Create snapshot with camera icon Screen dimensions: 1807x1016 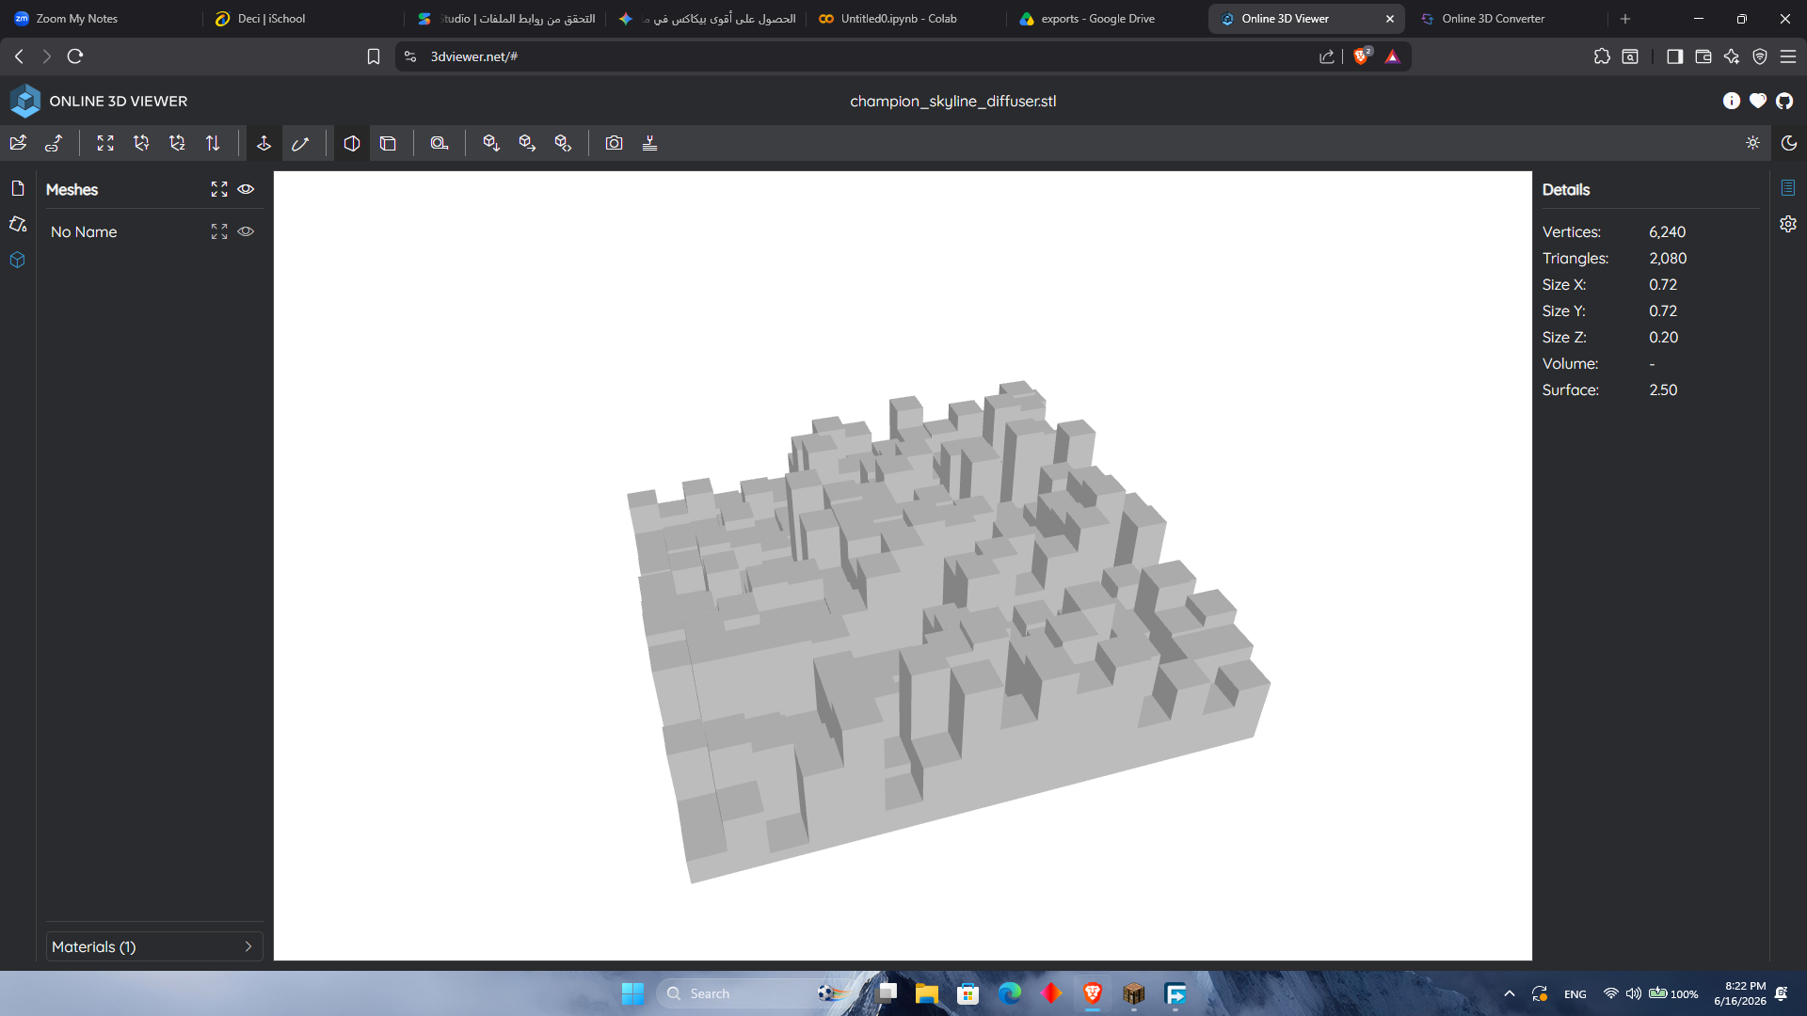click(615, 143)
